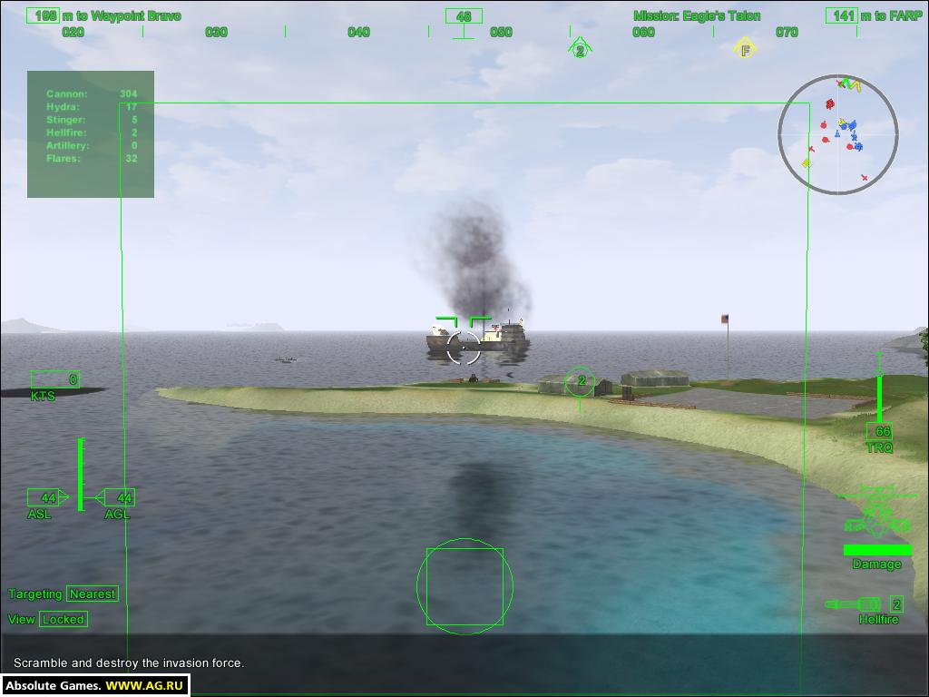Click the '060' compass heading label
929x697 pixels.
[644, 32]
